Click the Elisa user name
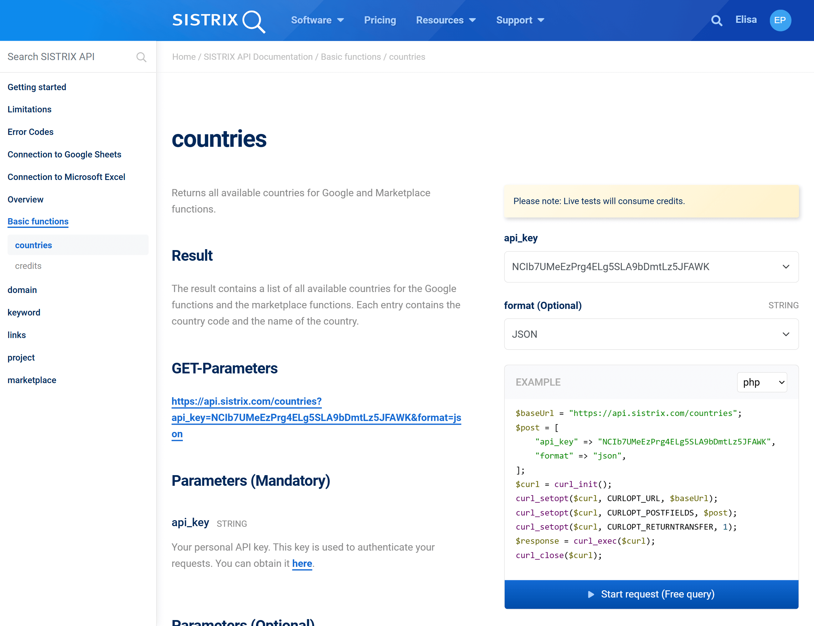 [x=746, y=20]
